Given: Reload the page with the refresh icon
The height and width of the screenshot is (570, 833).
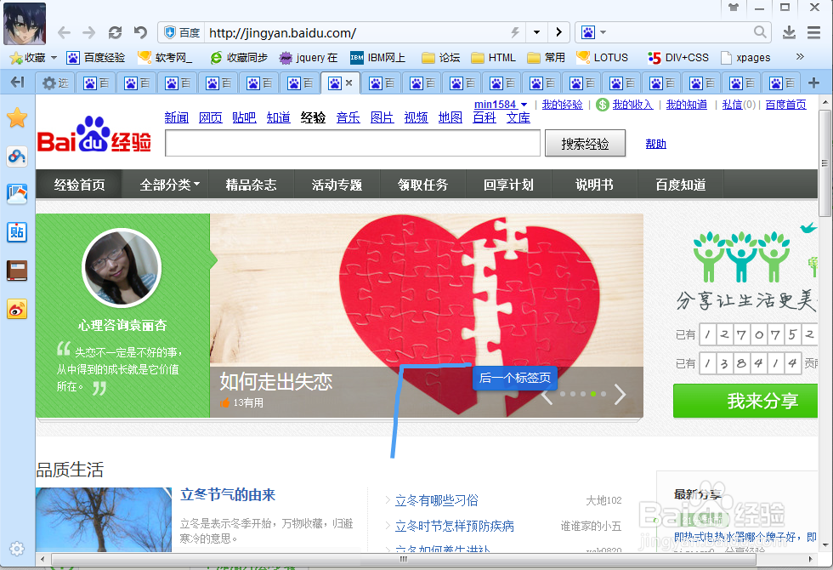Looking at the screenshot, I should 115,33.
